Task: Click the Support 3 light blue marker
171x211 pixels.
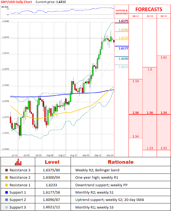Action: (6, 207)
